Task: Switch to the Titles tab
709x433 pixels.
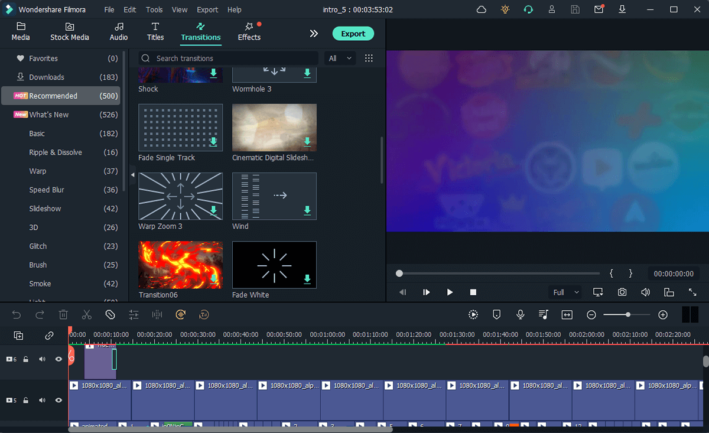Action: point(155,32)
